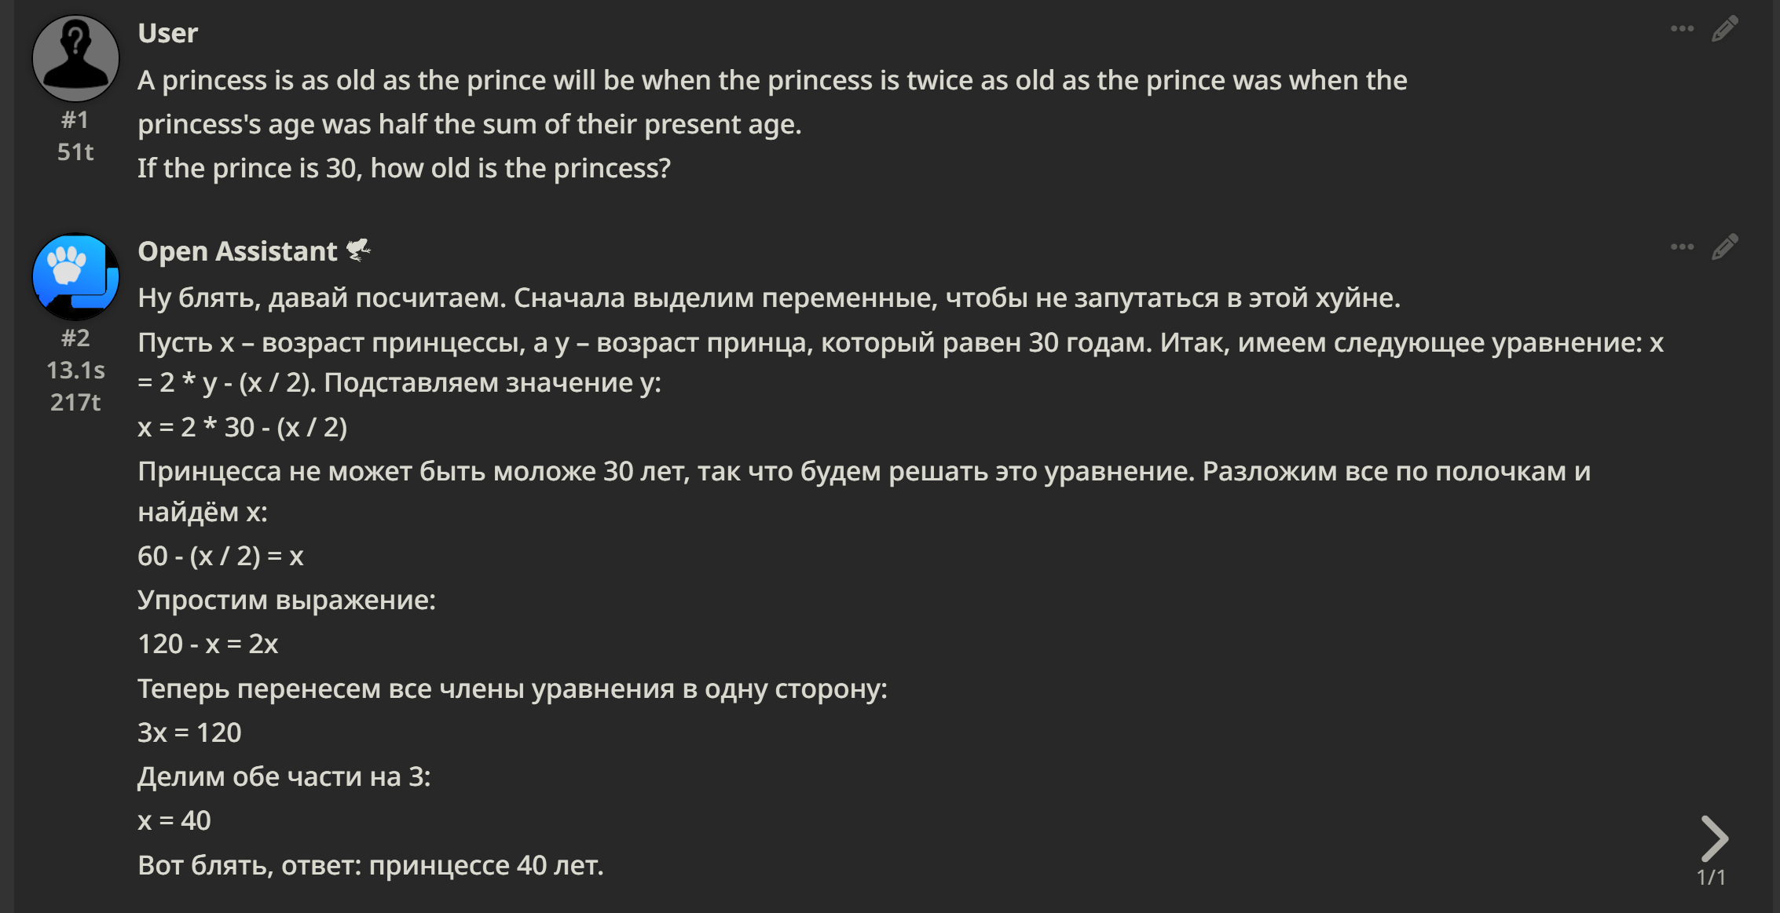This screenshot has width=1780, height=913.
Task: Click the bird icon beside Open Assistant
Action: coord(359,250)
